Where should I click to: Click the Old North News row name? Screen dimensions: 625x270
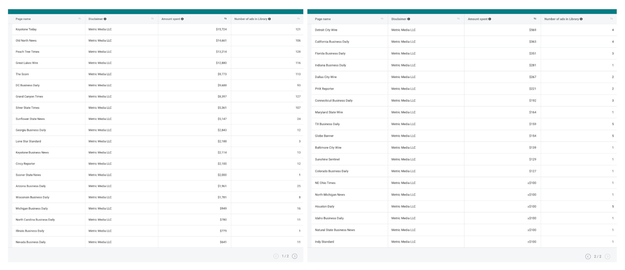tap(26, 41)
